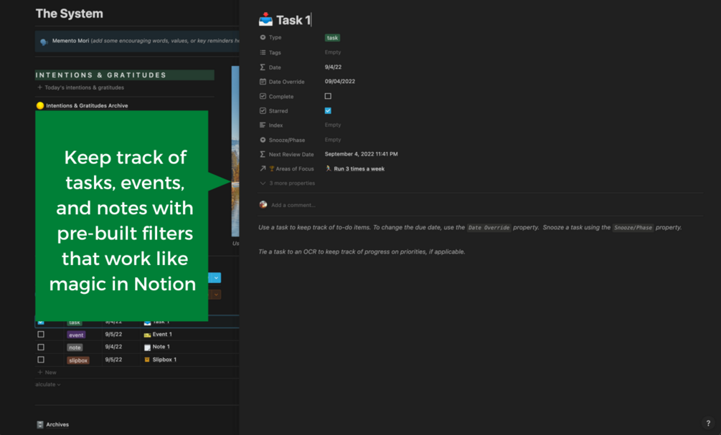Click the Type property icon
Viewport: 721px width, 435px height.
click(x=263, y=37)
